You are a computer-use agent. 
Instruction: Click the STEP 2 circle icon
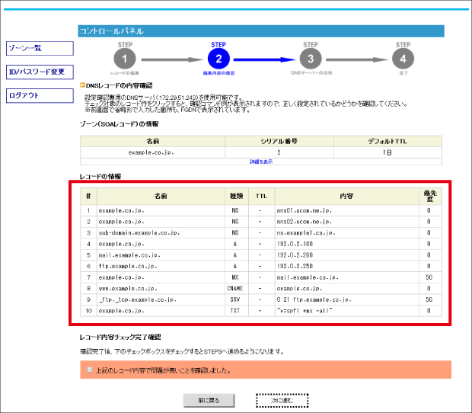pyautogui.click(x=218, y=59)
